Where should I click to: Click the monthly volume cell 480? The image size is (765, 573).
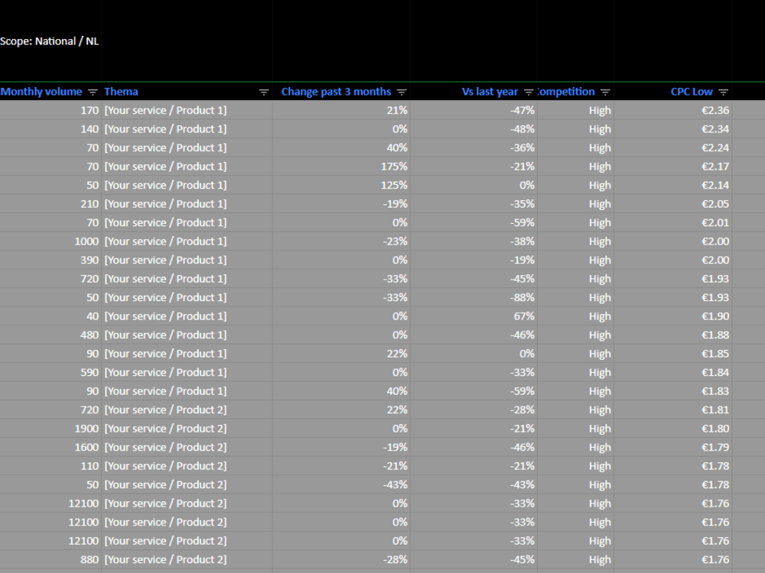click(x=50, y=335)
